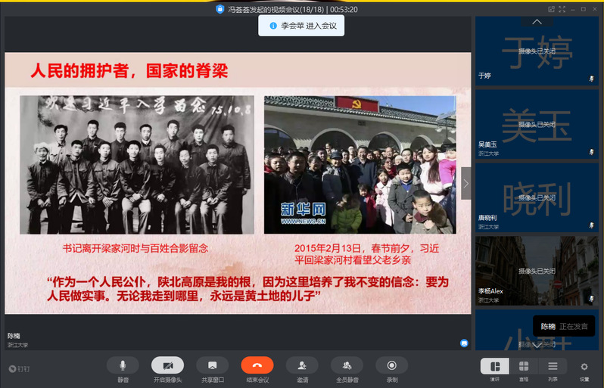Screen dimensions: 604x388
Task: Switch to 列表 list layout
Action: pos(553,366)
